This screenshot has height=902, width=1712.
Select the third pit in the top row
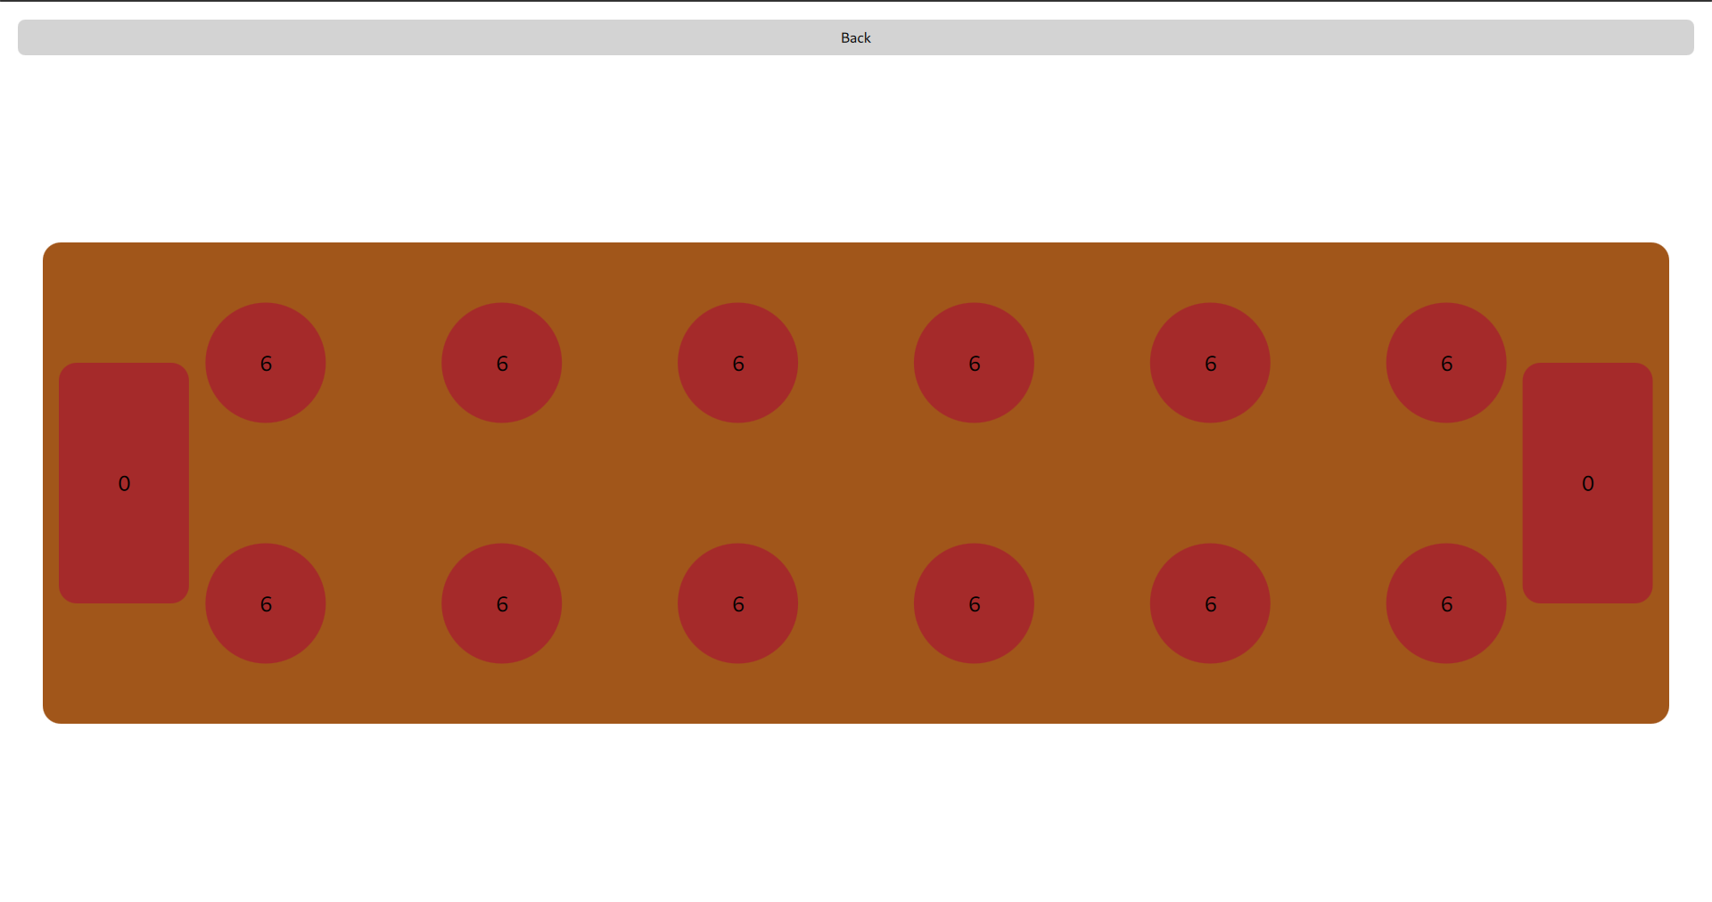pyautogui.click(x=738, y=363)
